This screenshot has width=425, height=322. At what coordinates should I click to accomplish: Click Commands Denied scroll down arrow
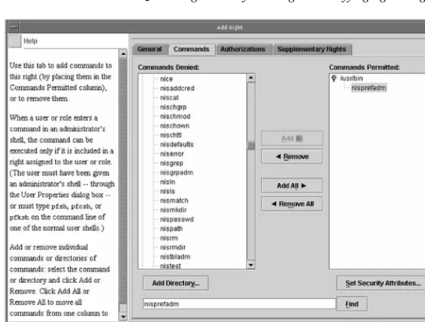tap(251, 265)
